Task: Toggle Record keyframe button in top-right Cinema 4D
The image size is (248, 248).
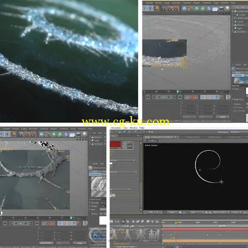Action: 186,97
